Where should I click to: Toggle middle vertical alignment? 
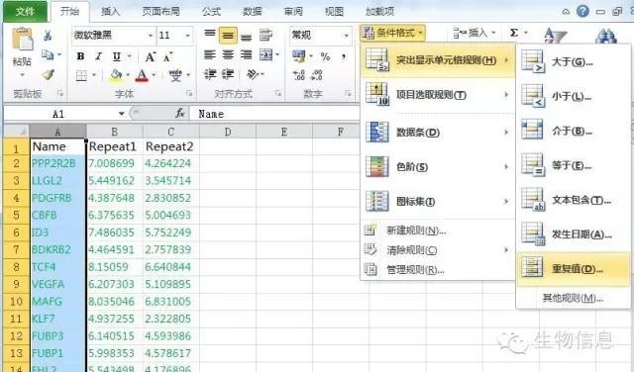pos(228,36)
